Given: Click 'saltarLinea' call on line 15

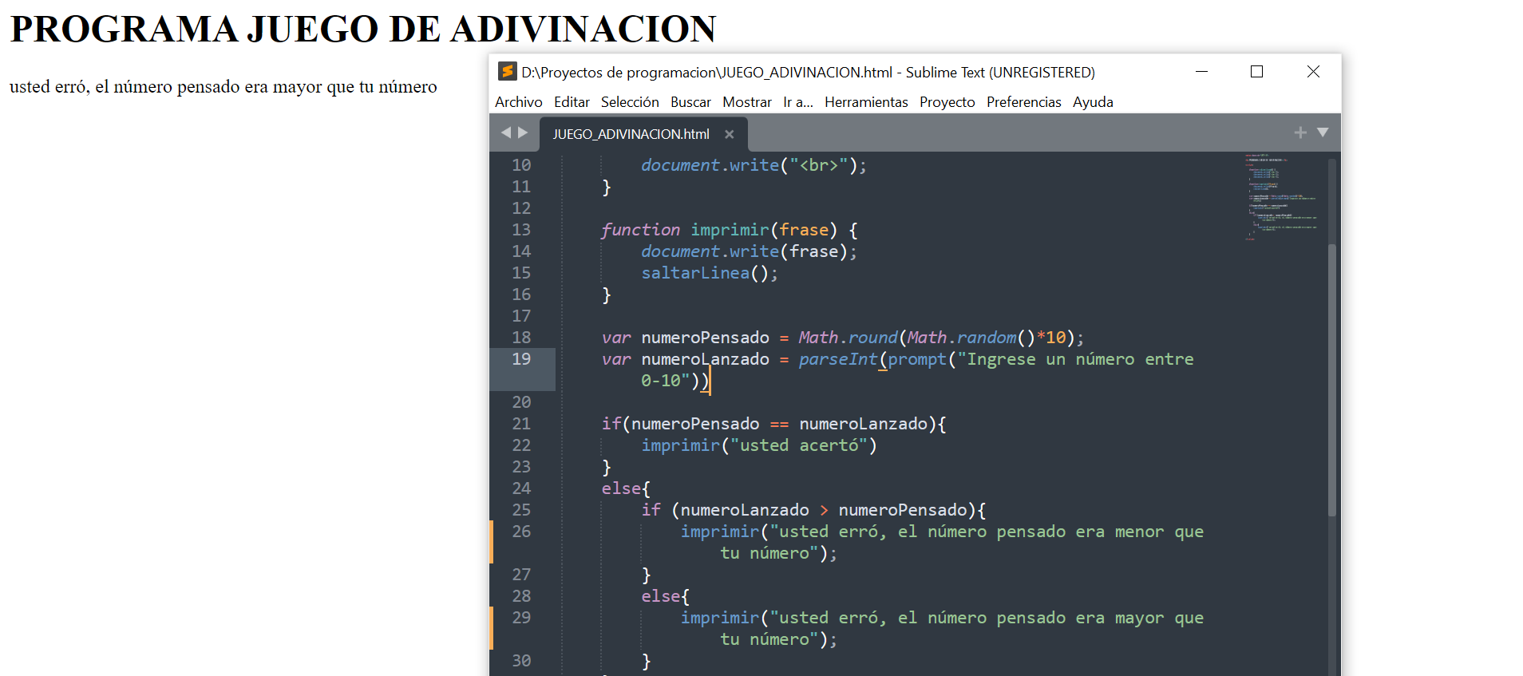Looking at the screenshot, I should [x=695, y=273].
